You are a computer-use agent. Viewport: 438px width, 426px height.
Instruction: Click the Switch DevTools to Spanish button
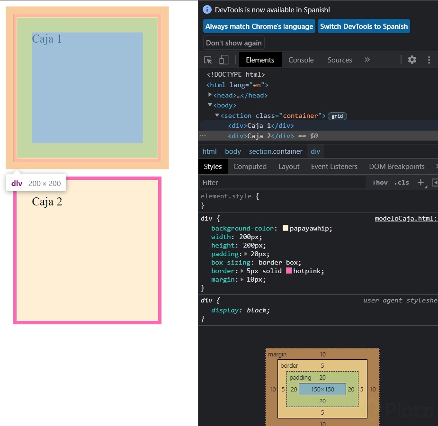pos(364,26)
